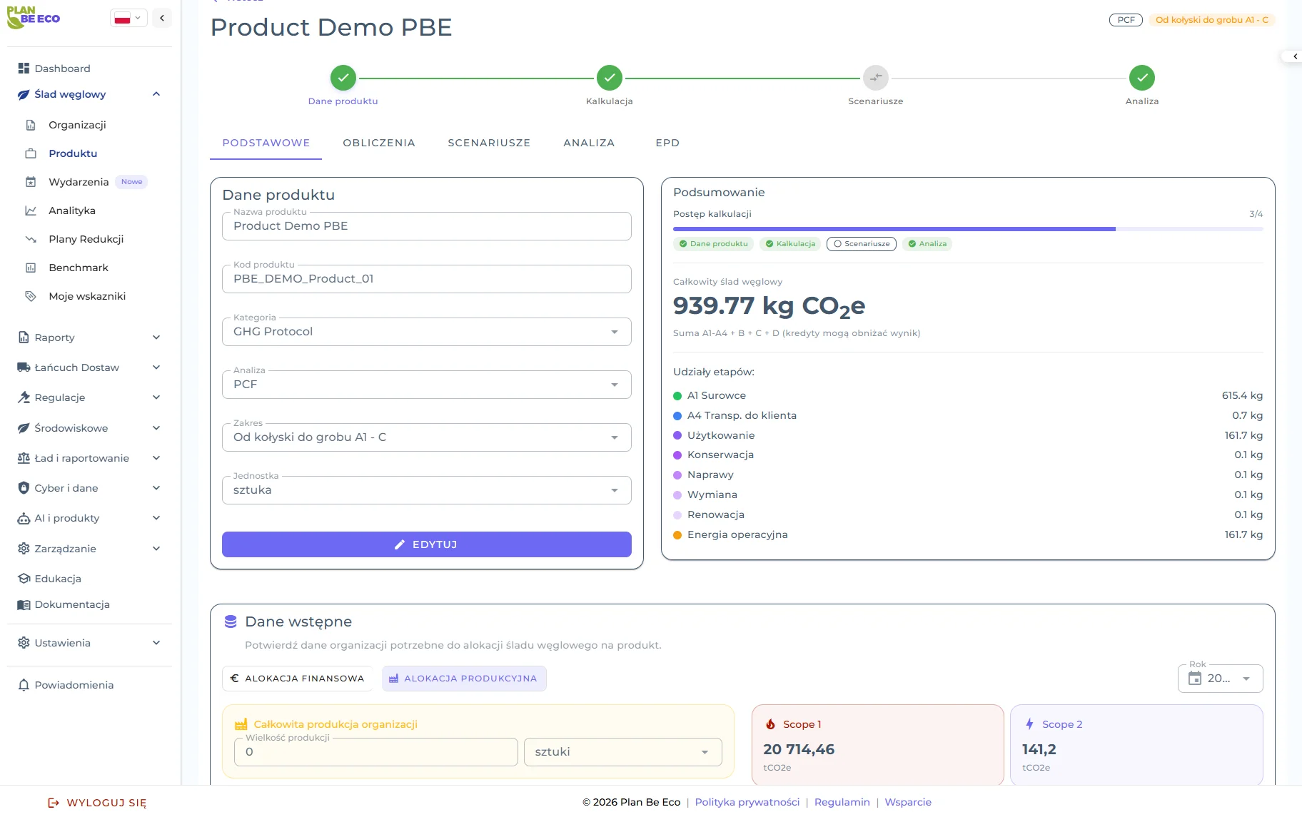The height and width of the screenshot is (817, 1302).
Task: Click the Dashboard icon in sidebar
Action: coord(24,68)
